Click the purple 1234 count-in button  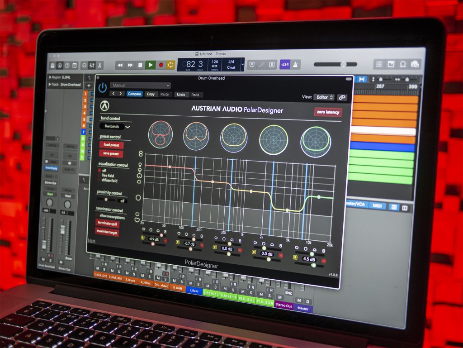284,64
